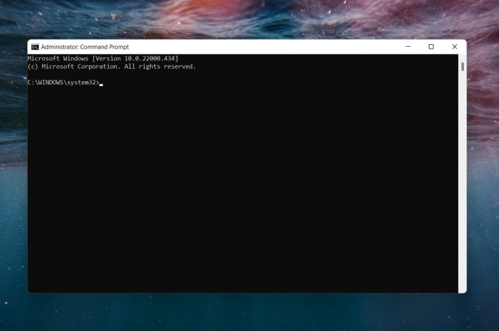Screen dimensions: 499x331
Task: Minimize the Command Prompt window
Action: [x=407, y=47]
